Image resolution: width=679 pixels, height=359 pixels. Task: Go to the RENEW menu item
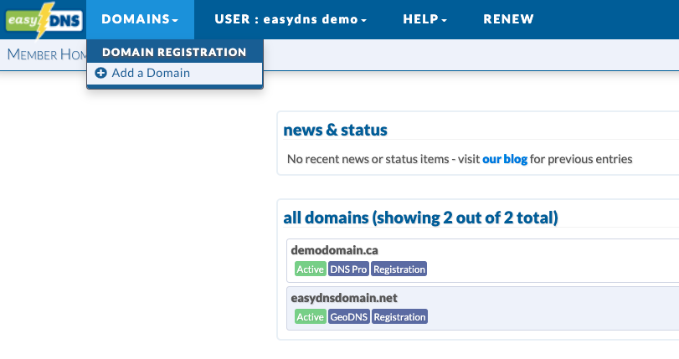(508, 19)
